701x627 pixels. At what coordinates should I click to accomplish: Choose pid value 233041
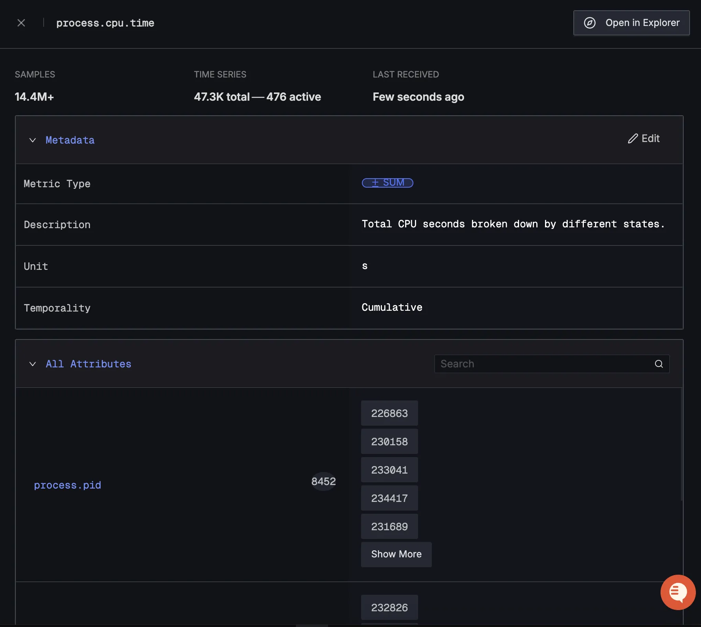tap(389, 470)
